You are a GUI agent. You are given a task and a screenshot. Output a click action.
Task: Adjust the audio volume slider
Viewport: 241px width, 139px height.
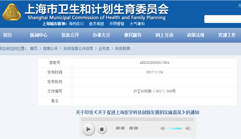pyautogui.click(x=175, y=128)
